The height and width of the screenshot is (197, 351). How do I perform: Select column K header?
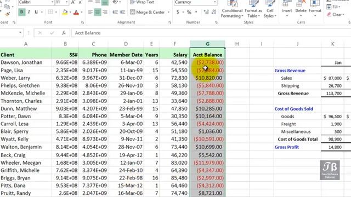(x=333, y=44)
